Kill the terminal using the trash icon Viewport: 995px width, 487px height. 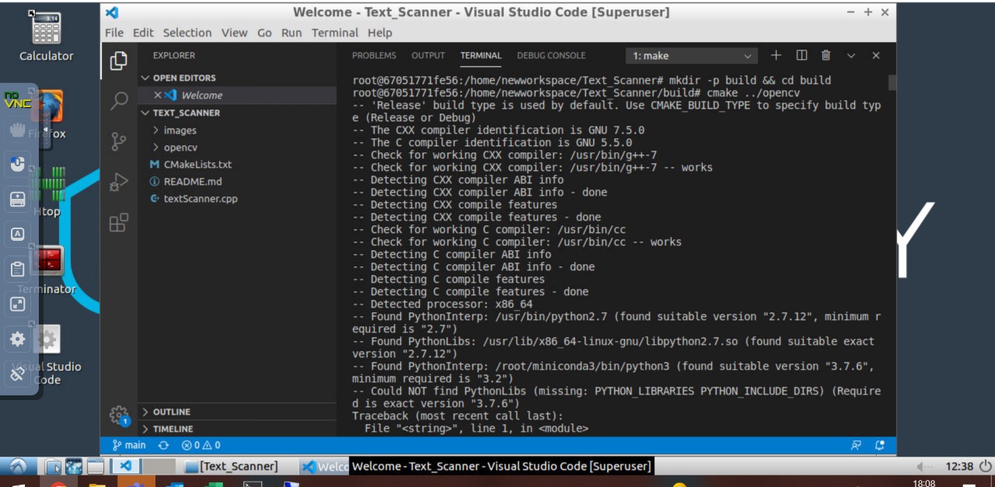826,55
